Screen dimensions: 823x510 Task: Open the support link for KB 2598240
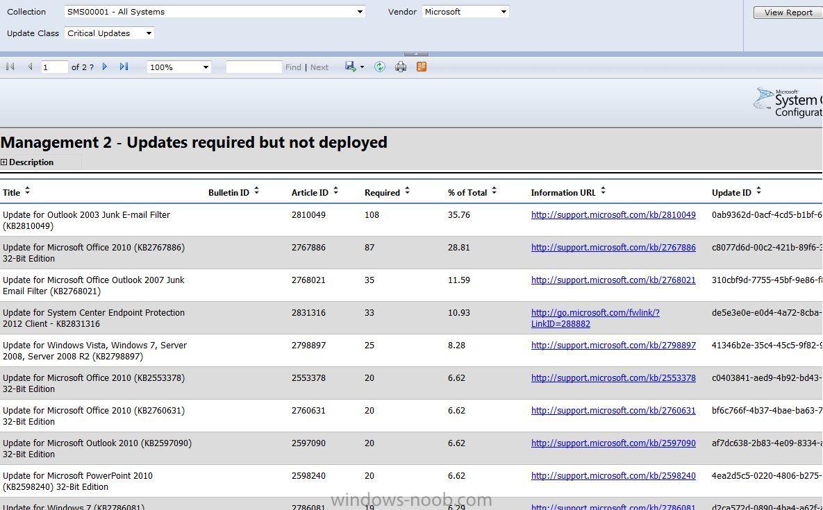613,476
